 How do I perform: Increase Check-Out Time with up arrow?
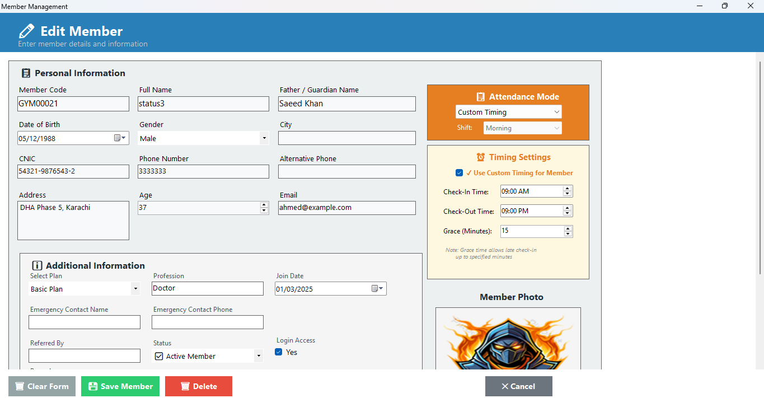568,208
